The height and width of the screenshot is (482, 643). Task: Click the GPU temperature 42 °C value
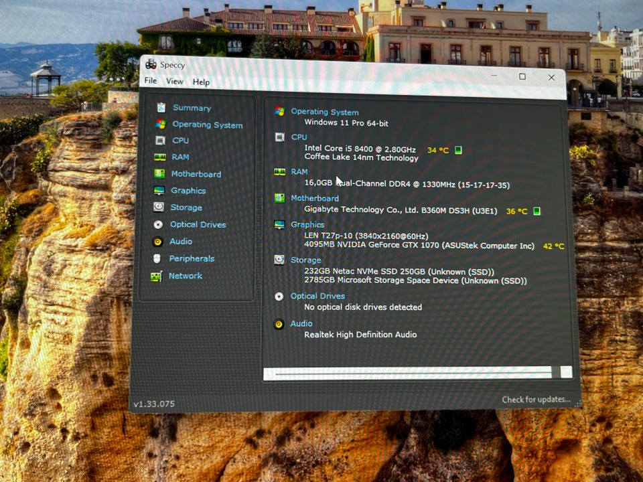(x=554, y=246)
